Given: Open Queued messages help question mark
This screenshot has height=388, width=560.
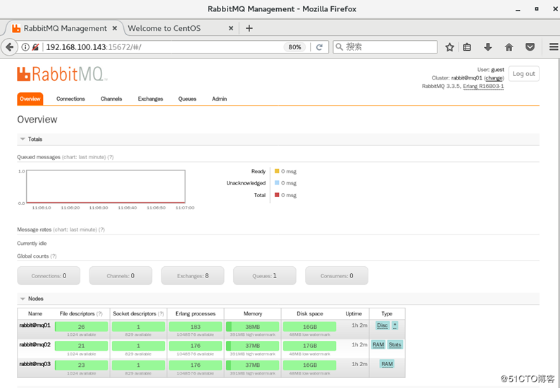Looking at the screenshot, I should tap(111, 157).
